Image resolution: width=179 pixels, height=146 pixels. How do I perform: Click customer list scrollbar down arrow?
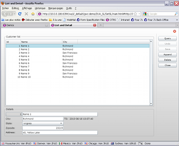(x=151, y=103)
